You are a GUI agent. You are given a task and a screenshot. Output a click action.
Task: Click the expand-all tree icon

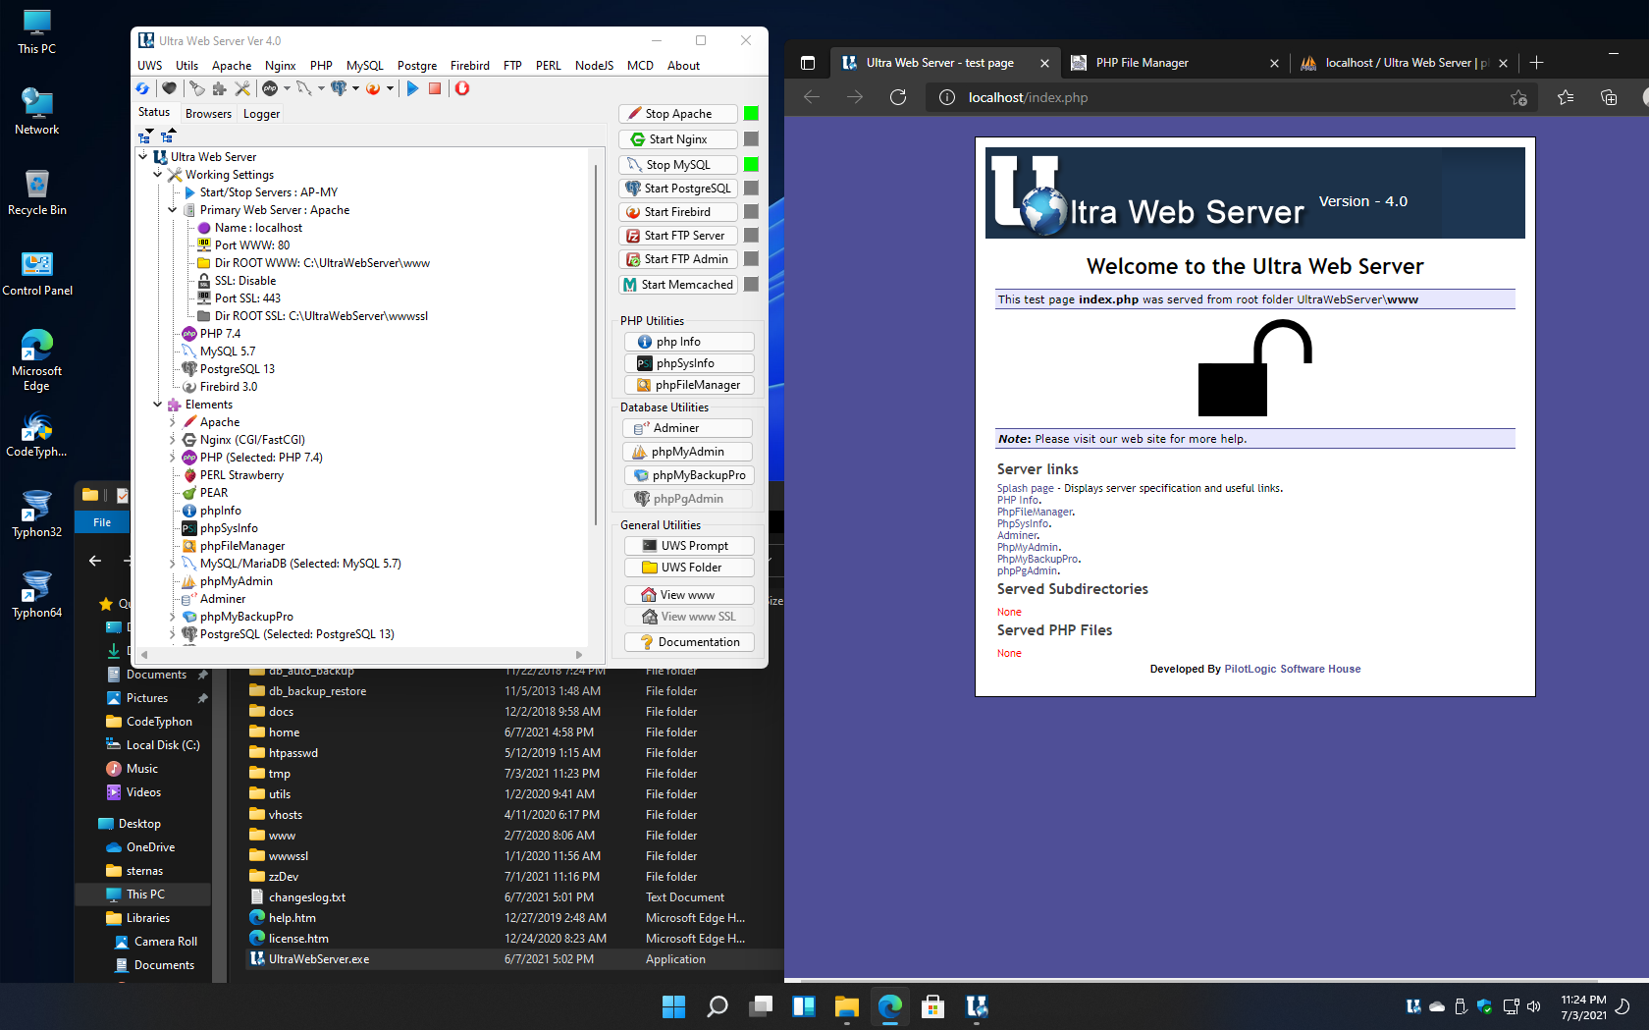coord(145,136)
